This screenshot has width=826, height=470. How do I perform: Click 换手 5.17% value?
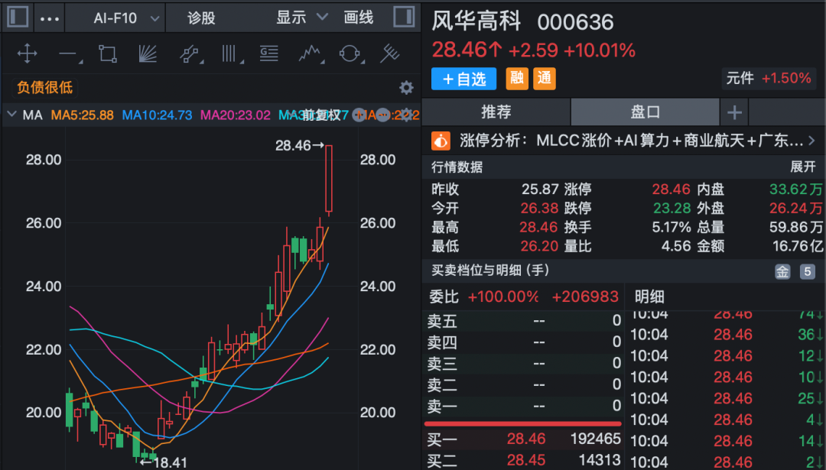tap(672, 227)
